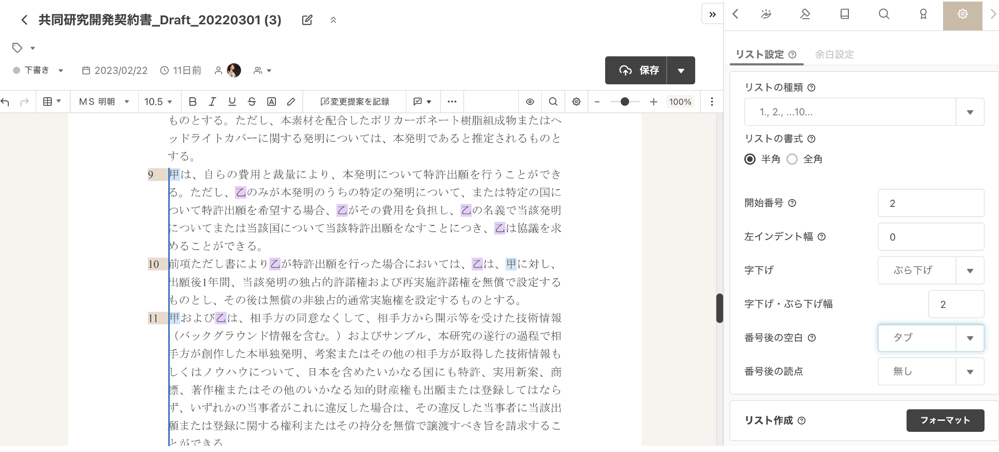
Task: Click the bold formatting icon
Action: tap(193, 102)
